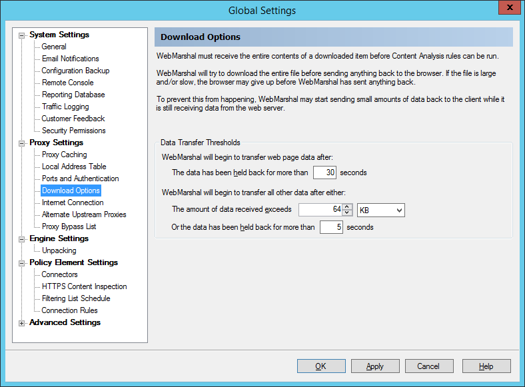Select the Advanced Settings heading
This screenshot has width=525, height=387.
[x=65, y=322]
